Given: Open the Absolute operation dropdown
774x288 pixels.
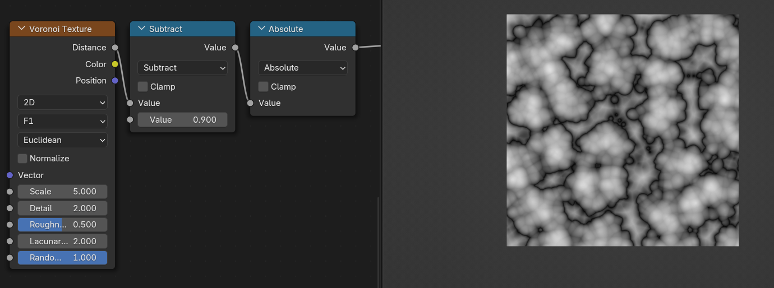Looking at the screenshot, I should pos(302,68).
